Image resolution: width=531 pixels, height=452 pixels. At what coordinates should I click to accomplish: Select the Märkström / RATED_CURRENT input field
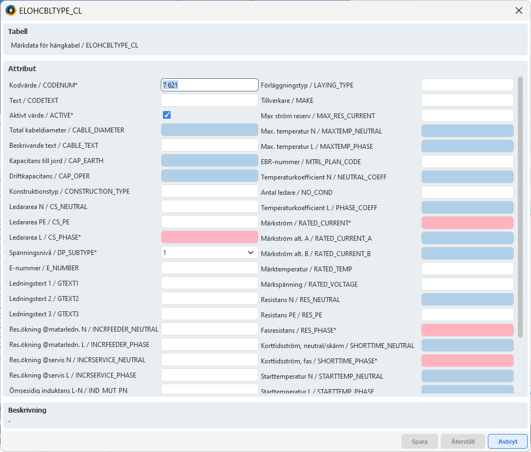[467, 223]
